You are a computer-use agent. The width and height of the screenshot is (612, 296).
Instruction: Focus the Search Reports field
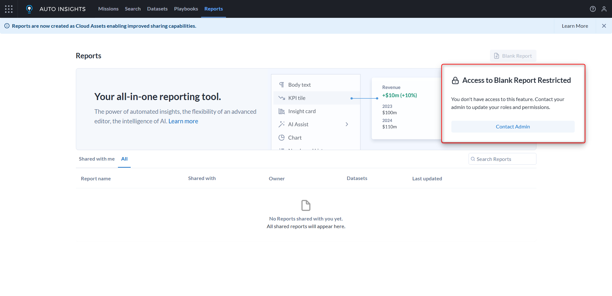click(x=502, y=159)
